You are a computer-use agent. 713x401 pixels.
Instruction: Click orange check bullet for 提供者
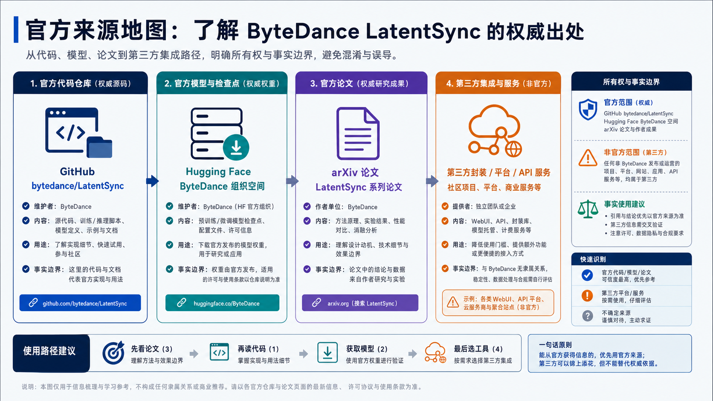[x=445, y=206]
